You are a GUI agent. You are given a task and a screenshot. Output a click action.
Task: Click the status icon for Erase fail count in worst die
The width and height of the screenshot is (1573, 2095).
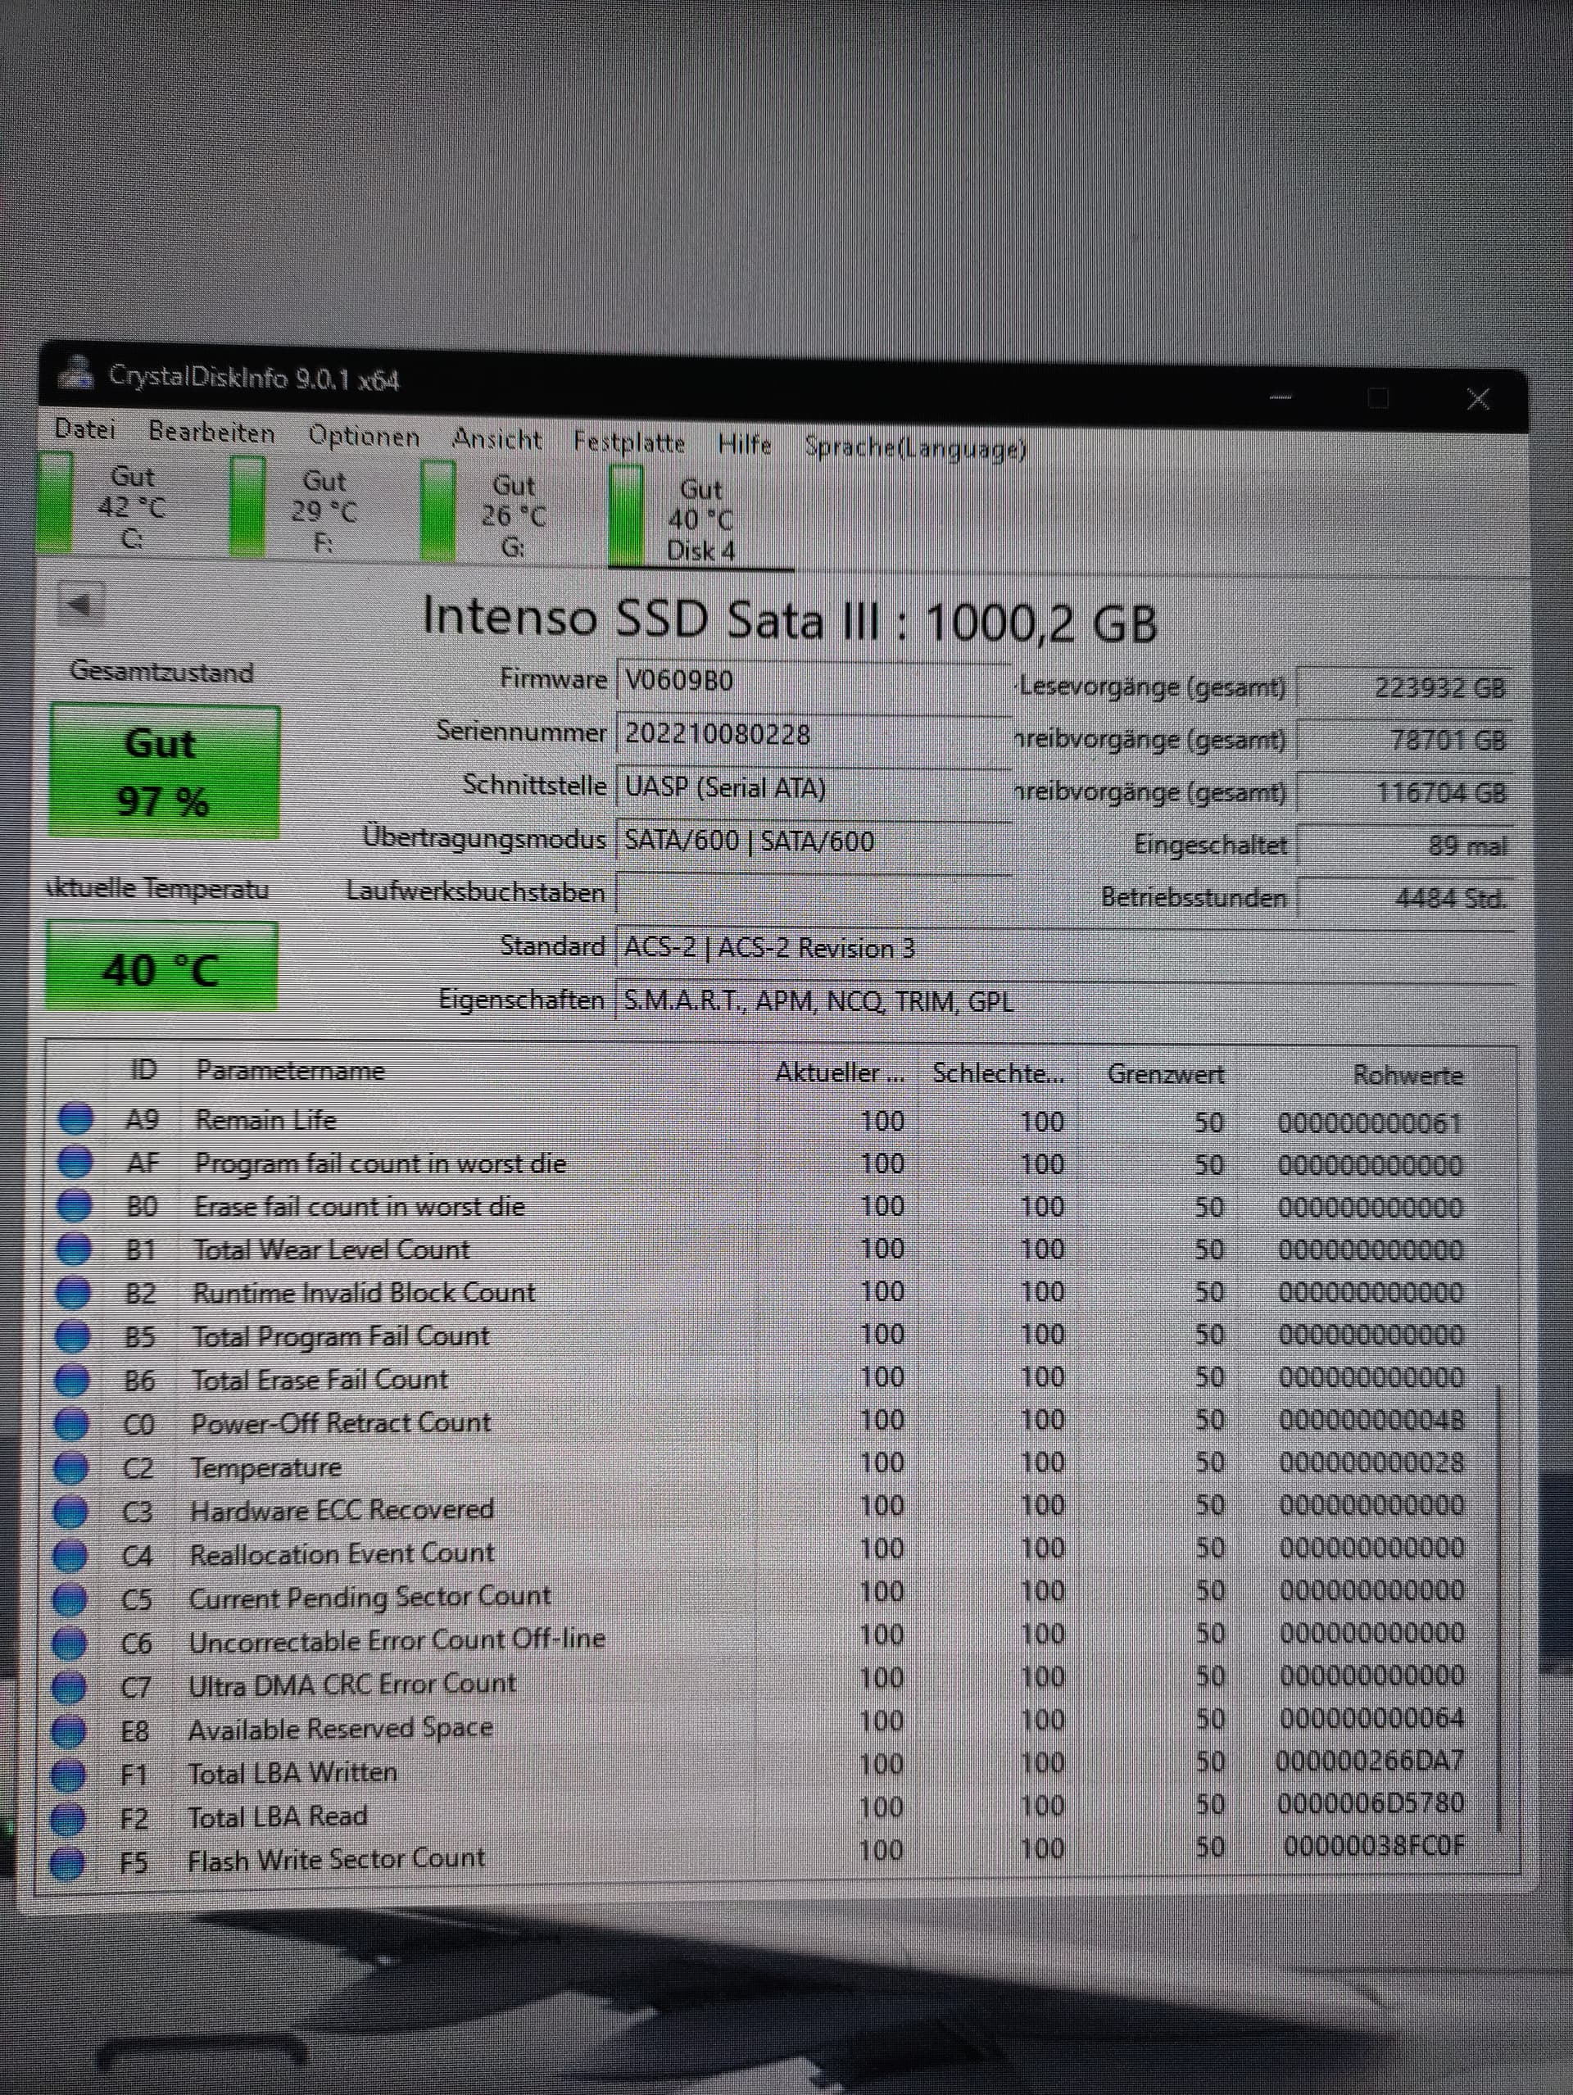(75, 1204)
